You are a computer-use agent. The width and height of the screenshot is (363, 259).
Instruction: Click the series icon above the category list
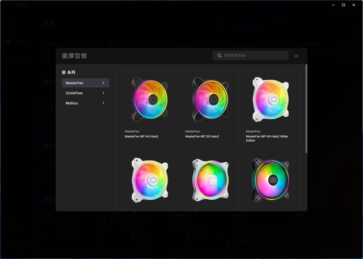pyautogui.click(x=64, y=72)
